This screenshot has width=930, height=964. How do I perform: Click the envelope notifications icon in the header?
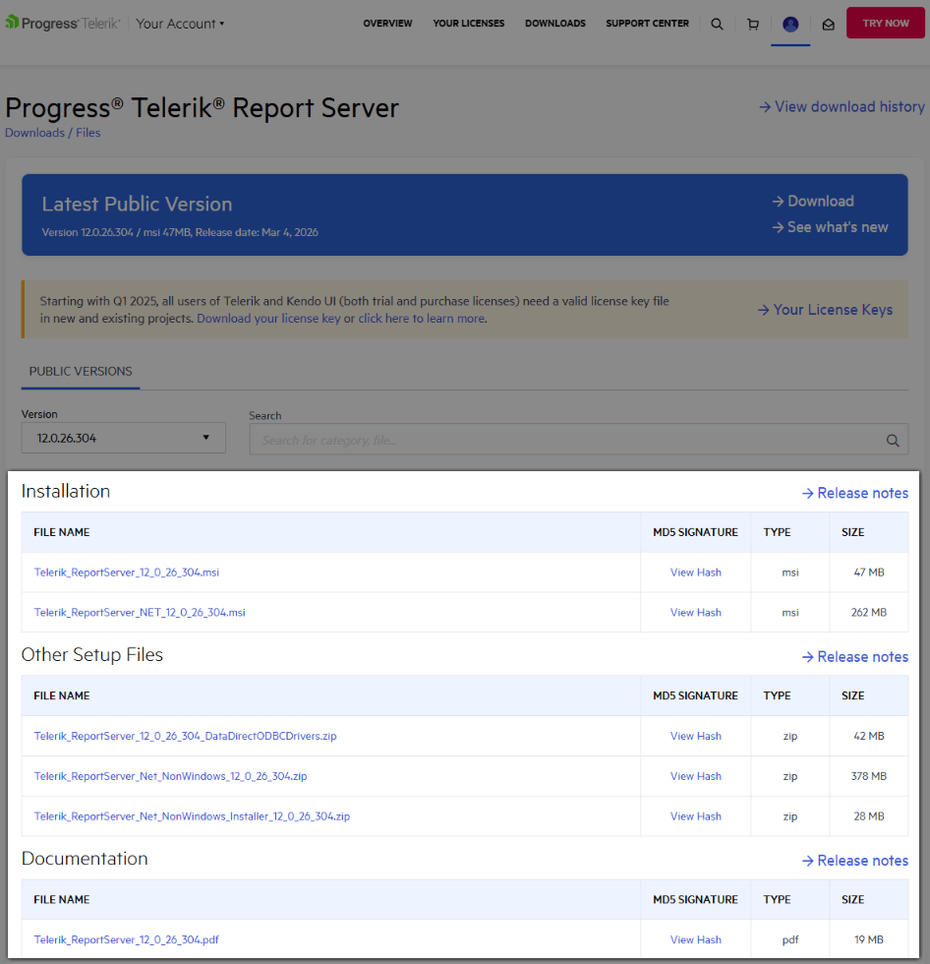(827, 24)
